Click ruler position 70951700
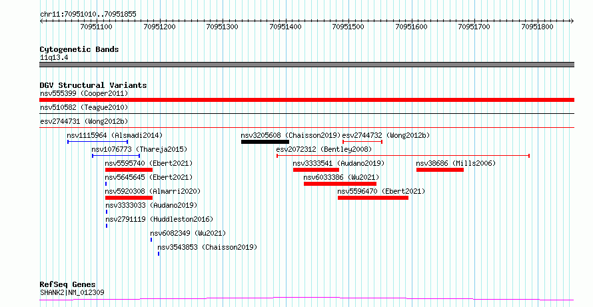 click(474, 27)
